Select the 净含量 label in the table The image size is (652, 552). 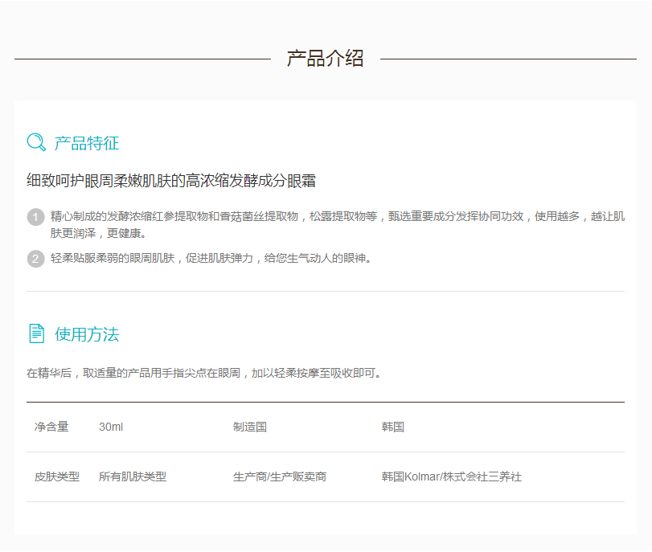[x=51, y=427]
